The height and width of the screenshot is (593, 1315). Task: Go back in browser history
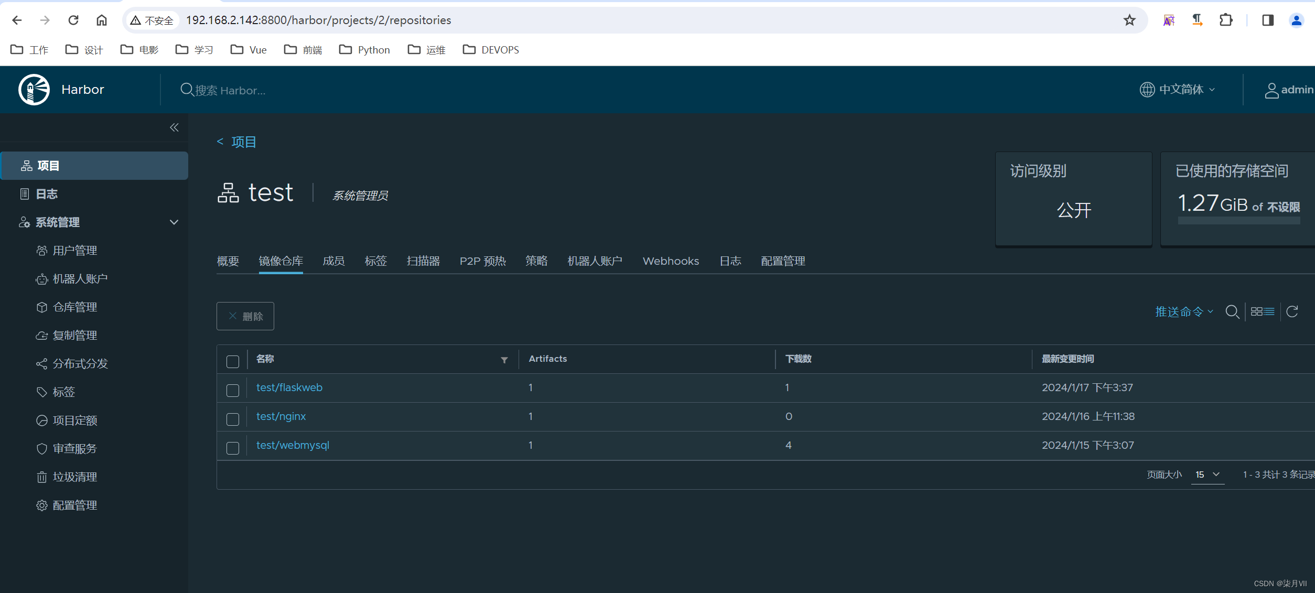pyautogui.click(x=17, y=20)
